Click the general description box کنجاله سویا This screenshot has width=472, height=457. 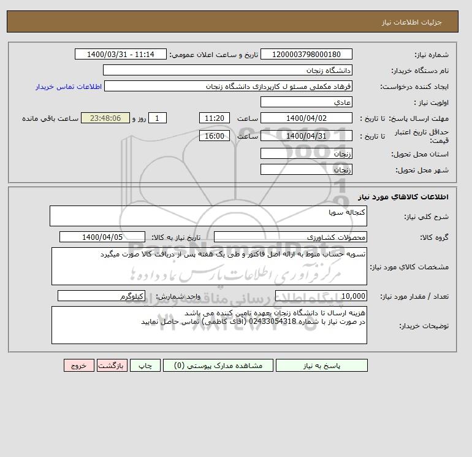[208, 216]
